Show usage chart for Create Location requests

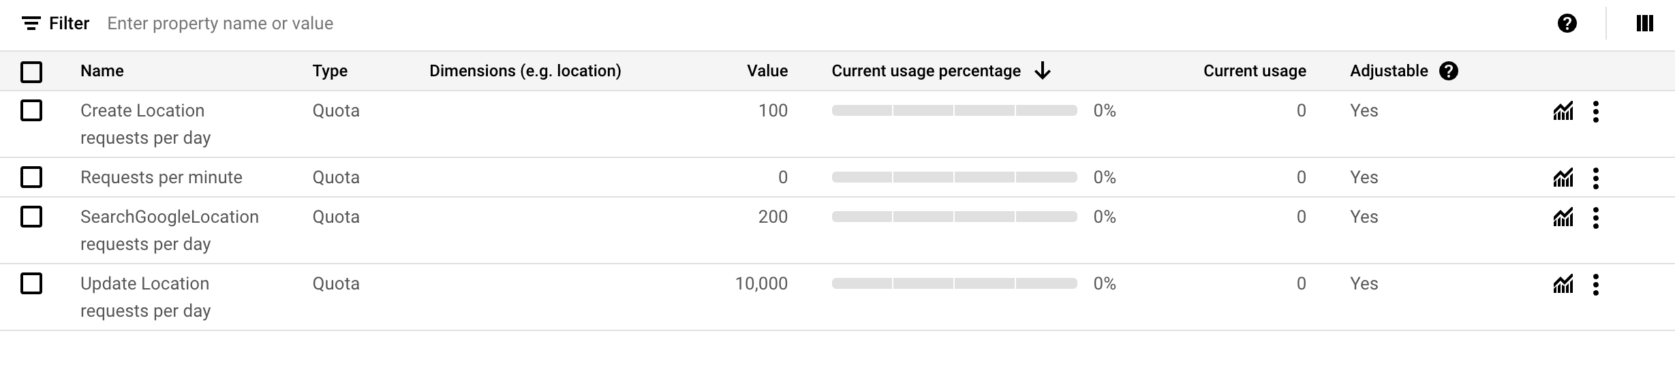[1563, 111]
